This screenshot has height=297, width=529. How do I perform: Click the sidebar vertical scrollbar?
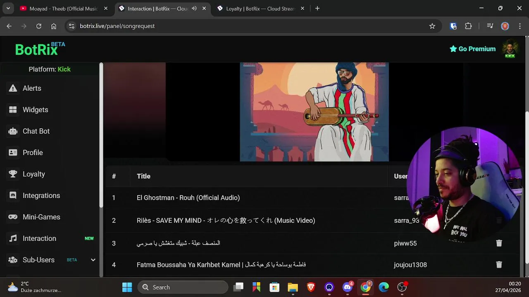(101, 135)
